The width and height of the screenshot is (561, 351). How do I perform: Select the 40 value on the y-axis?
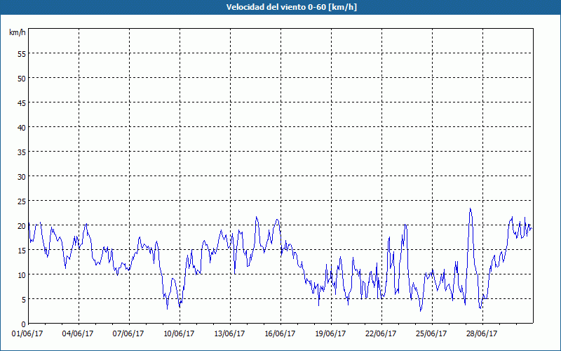pyautogui.click(x=22, y=128)
